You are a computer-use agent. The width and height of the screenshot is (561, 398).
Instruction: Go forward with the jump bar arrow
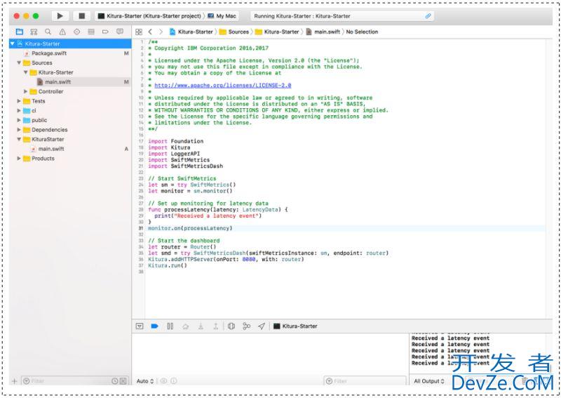(161, 32)
